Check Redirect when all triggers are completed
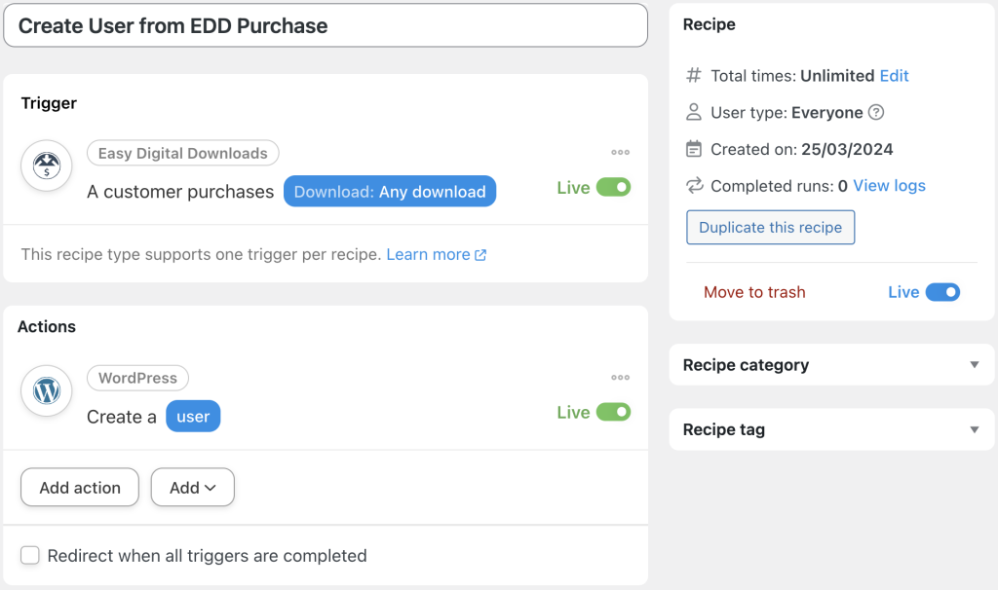Image resolution: width=998 pixels, height=590 pixels. click(x=30, y=555)
